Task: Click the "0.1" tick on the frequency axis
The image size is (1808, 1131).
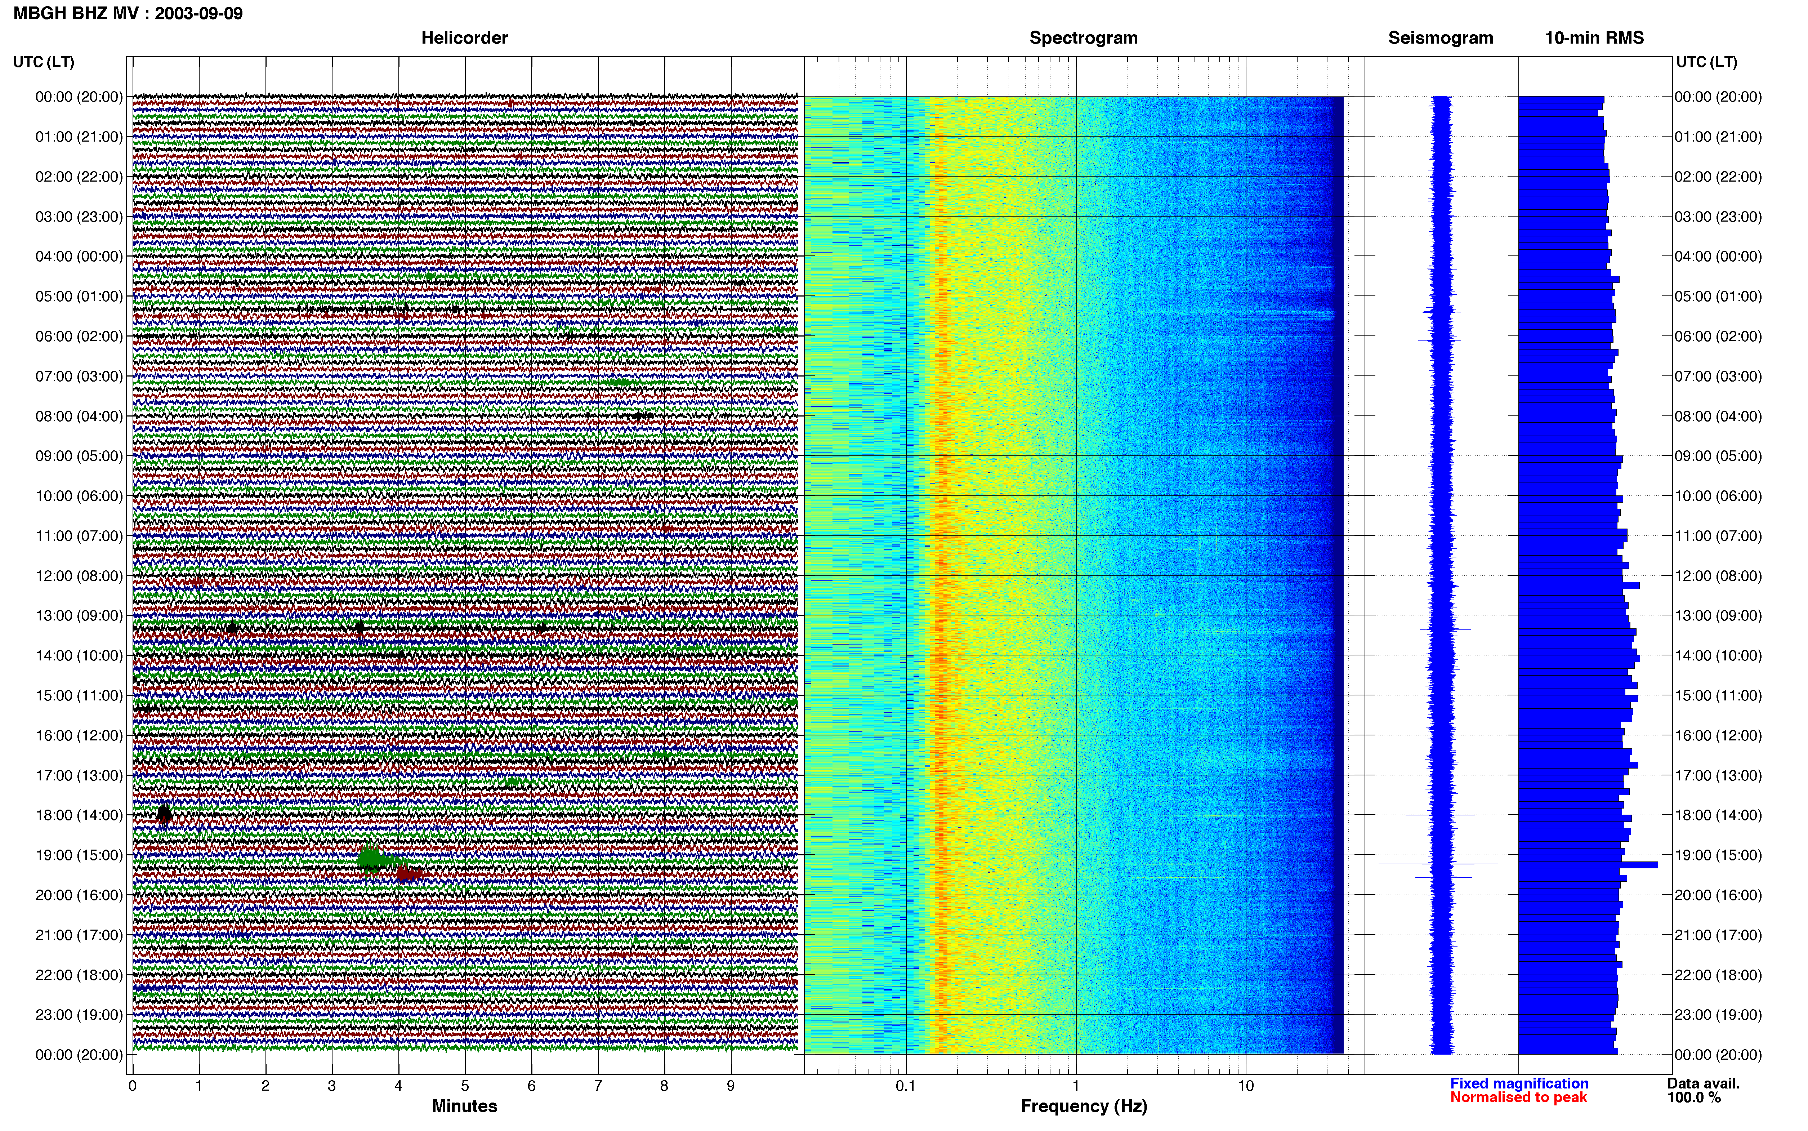Action: point(906,1086)
